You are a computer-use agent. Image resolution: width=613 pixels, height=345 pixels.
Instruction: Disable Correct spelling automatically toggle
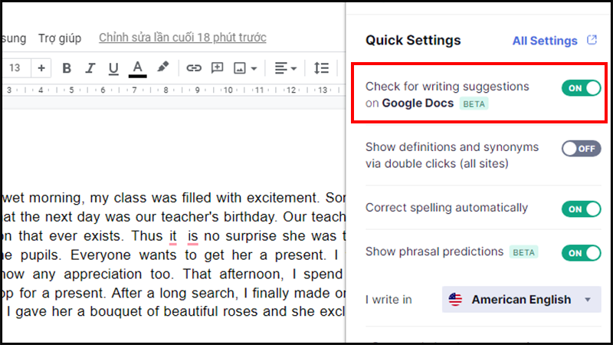click(x=582, y=209)
